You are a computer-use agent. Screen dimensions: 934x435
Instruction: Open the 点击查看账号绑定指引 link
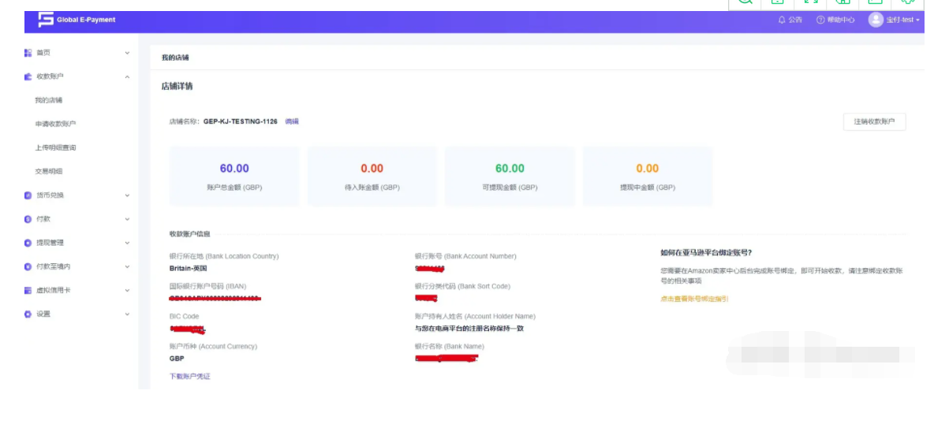[x=694, y=299]
